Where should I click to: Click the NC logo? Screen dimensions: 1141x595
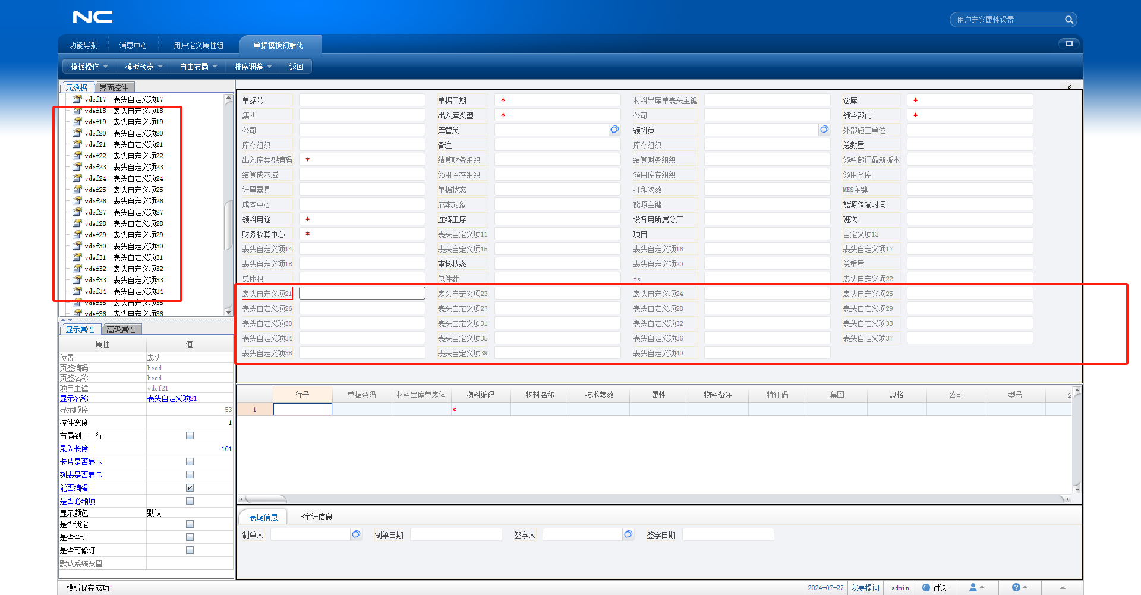click(93, 17)
